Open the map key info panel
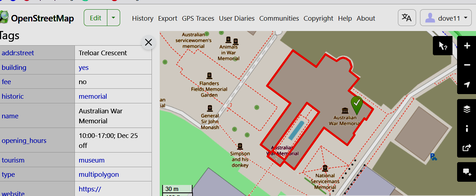Screen dimensions: 476x196 tap(467, 128)
